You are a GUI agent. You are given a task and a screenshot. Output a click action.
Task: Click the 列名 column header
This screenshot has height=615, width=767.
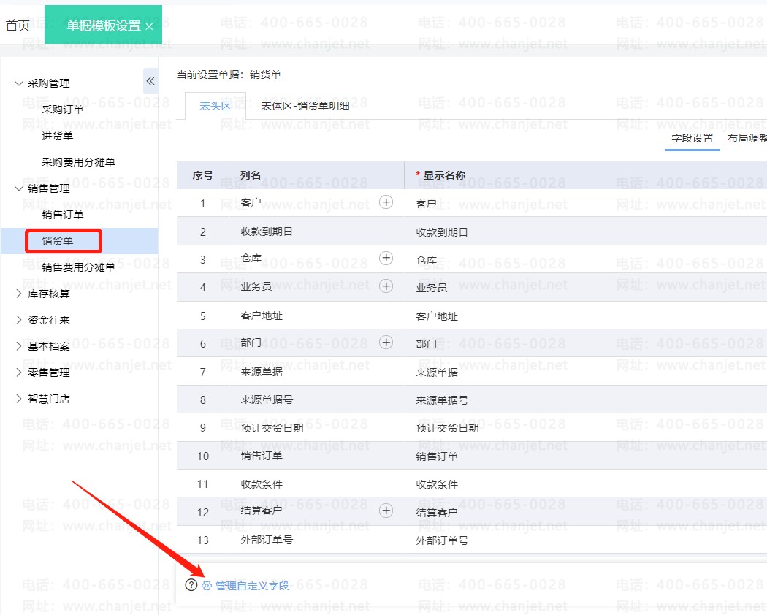point(251,175)
